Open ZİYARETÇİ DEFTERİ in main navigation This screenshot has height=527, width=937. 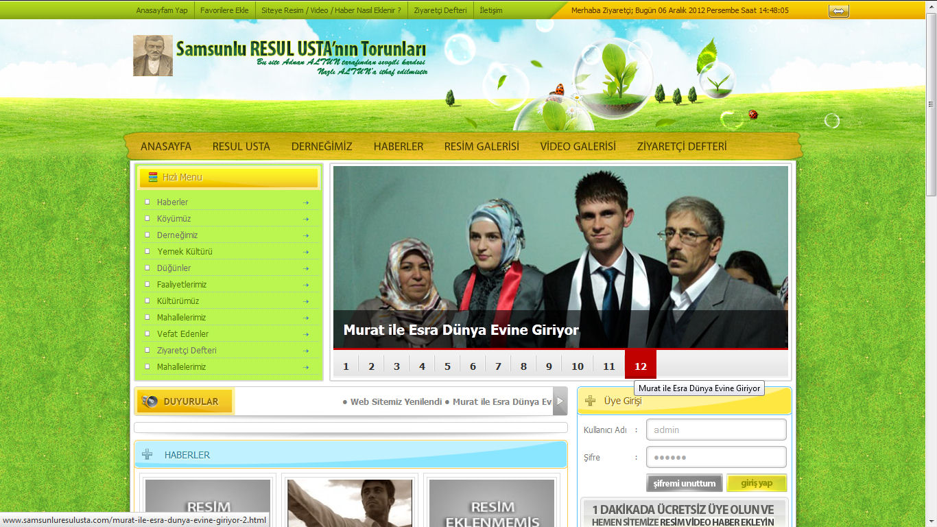(x=682, y=146)
